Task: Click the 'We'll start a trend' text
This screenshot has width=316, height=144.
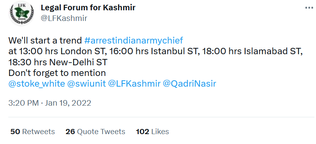Action: pos(45,41)
